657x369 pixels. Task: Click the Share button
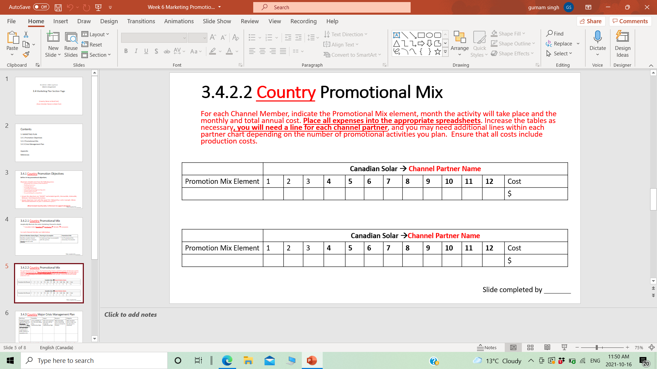pyautogui.click(x=591, y=21)
